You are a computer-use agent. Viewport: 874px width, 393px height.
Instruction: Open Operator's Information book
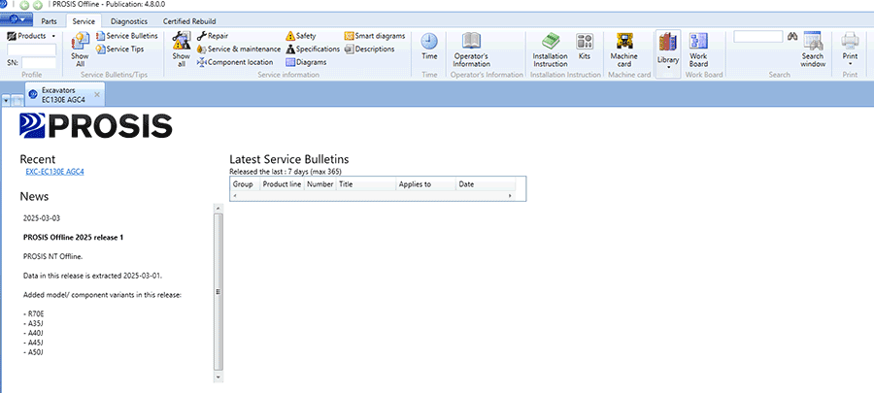471,49
